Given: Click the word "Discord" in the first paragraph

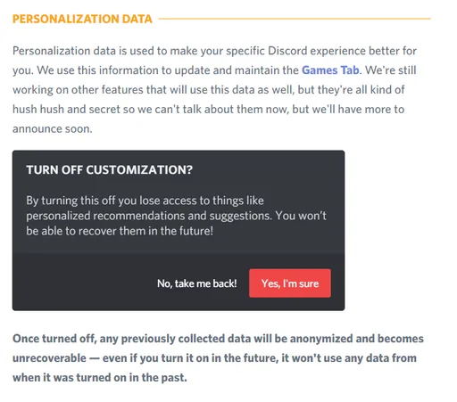Looking at the screenshot, I should [x=287, y=51].
